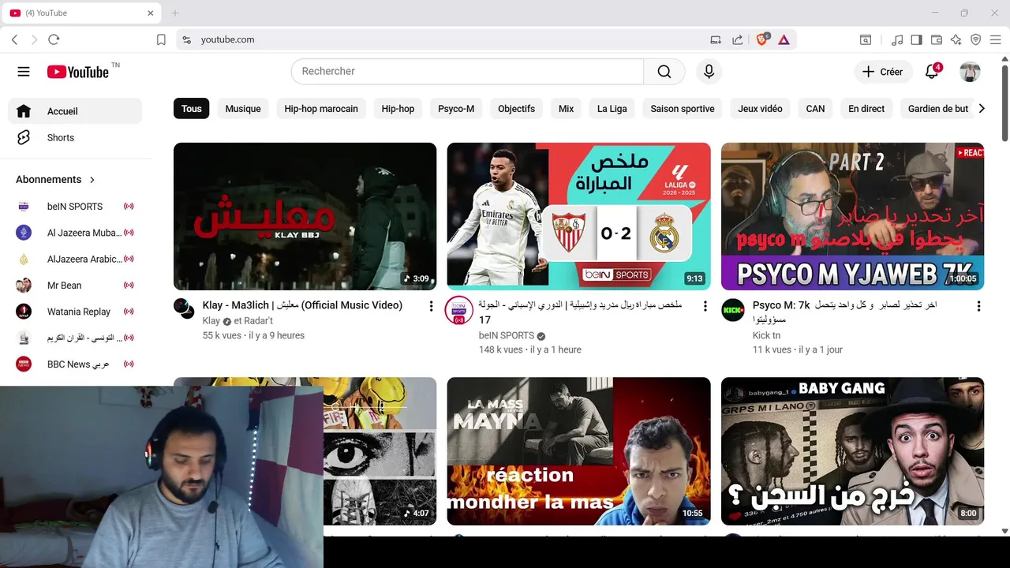Open the browser main menu
Image resolution: width=1010 pixels, height=568 pixels.
pos(996,39)
